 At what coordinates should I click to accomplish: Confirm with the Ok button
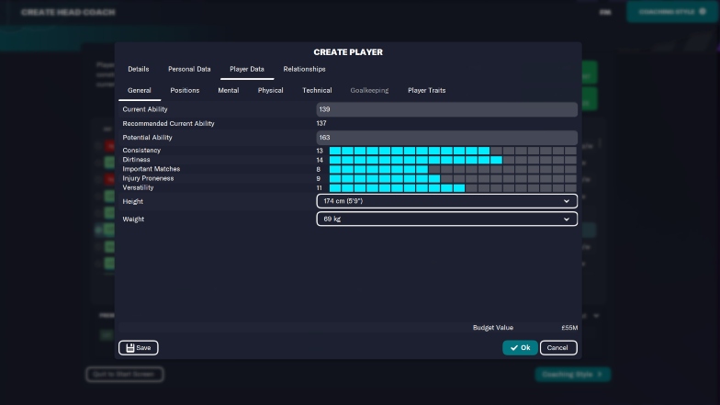point(520,347)
